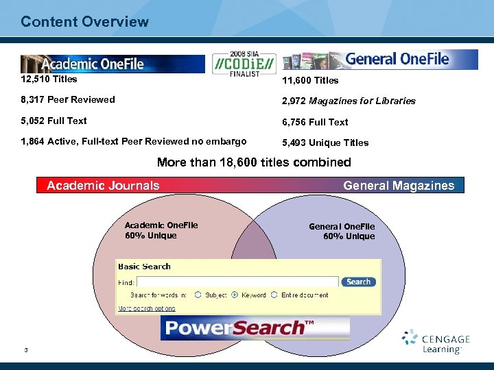Click the Content Overview slide title
The image size is (494, 370).
(84, 22)
